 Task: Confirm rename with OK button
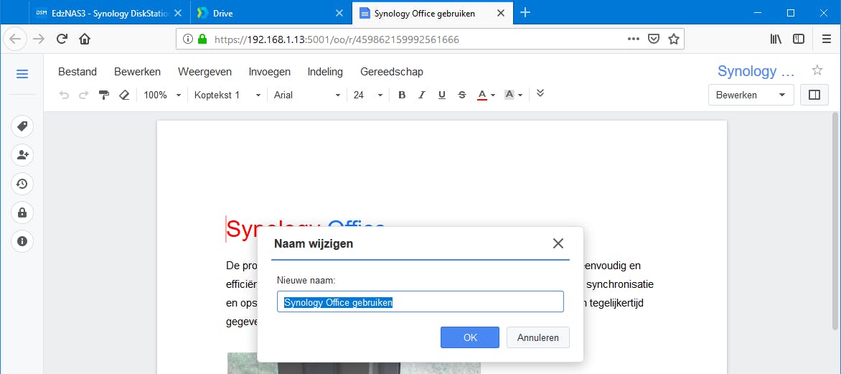coord(470,337)
